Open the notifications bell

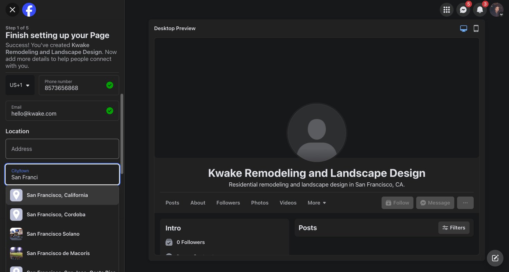tap(480, 10)
